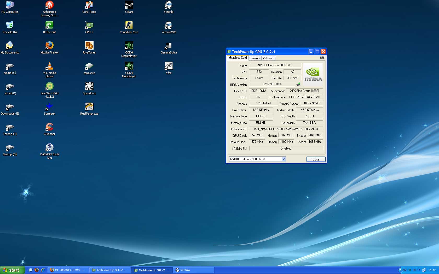This screenshot has width=439, height=274.
Task: Open My Computer desktop icon
Action: (x=10, y=7)
